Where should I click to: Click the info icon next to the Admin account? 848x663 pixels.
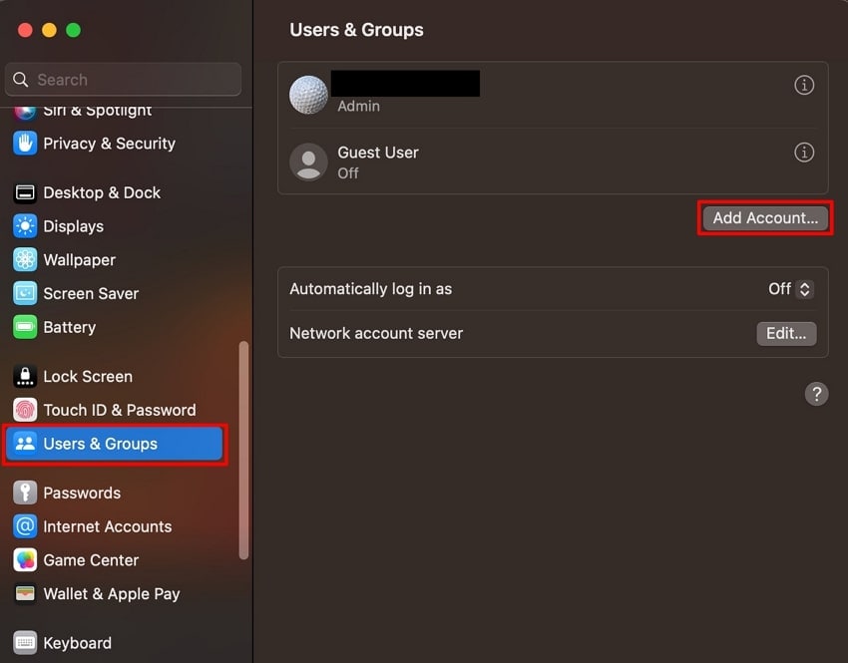pos(805,85)
